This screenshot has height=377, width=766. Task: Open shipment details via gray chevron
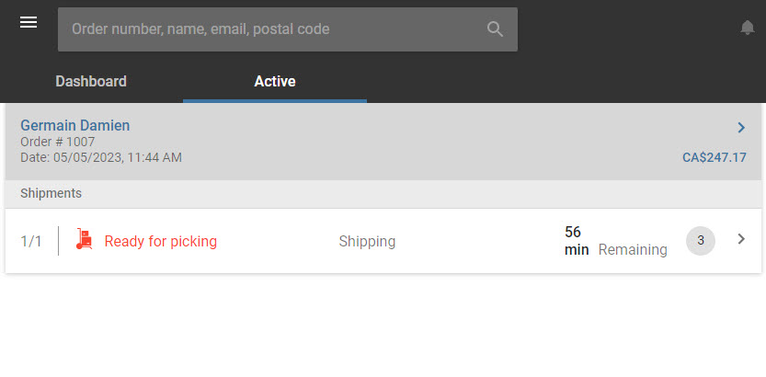point(741,239)
